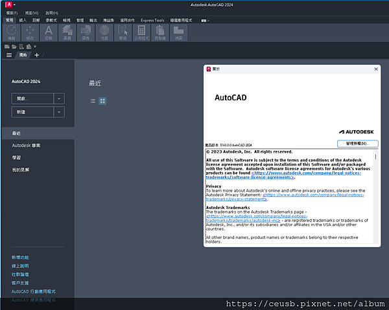Open the hamburger file tab menu
This screenshot has height=310, width=389.
(9, 55)
